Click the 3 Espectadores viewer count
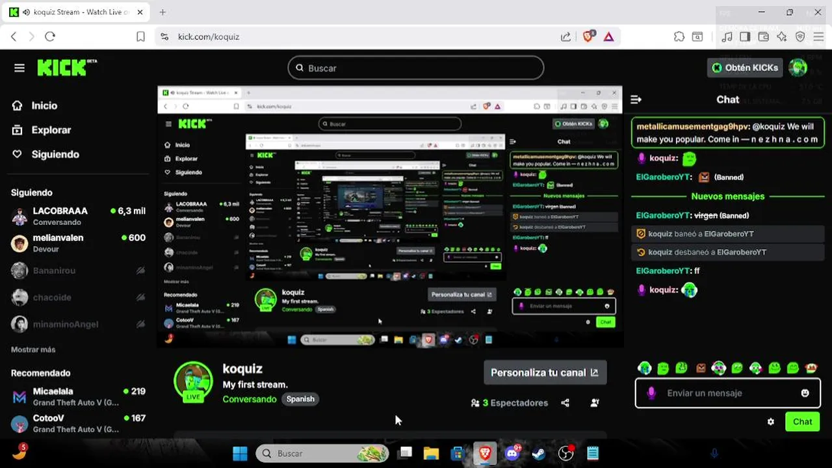This screenshot has height=468, width=832. point(510,403)
